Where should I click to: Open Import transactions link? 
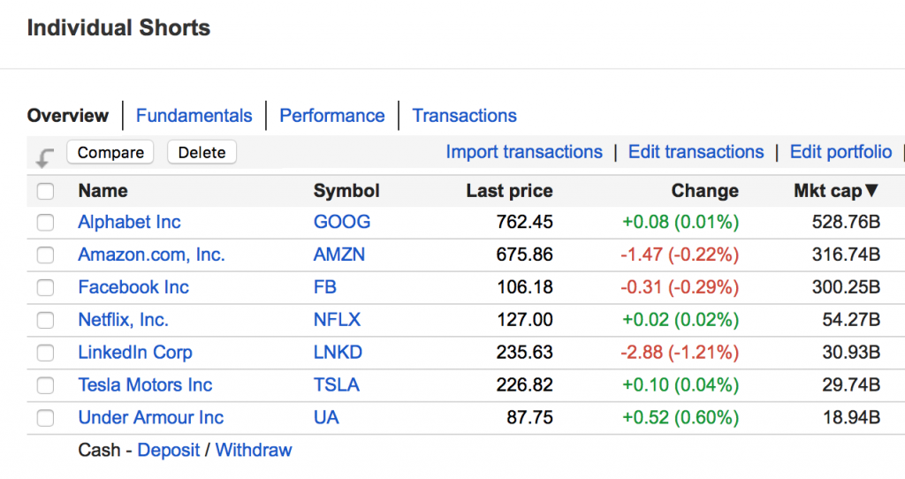coord(524,152)
